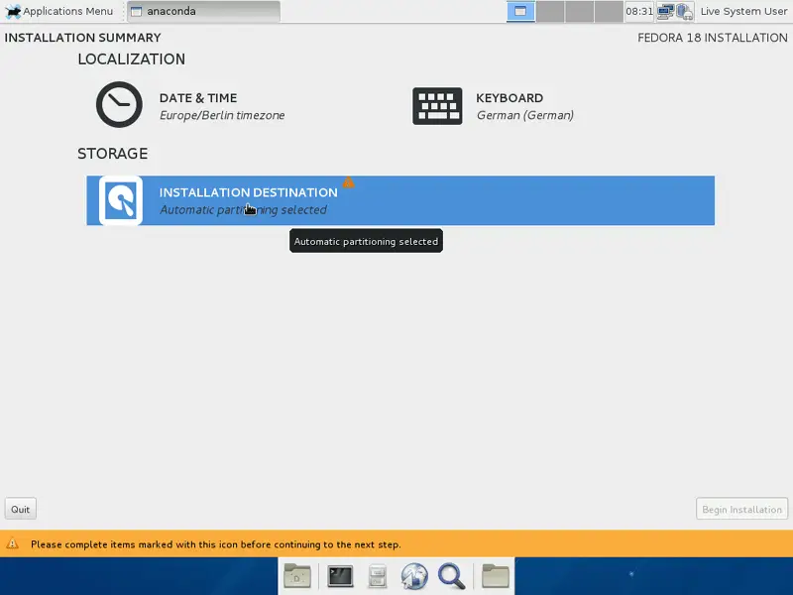793x595 pixels.
Task: Switch to the fourth workspace
Action: (x=609, y=11)
